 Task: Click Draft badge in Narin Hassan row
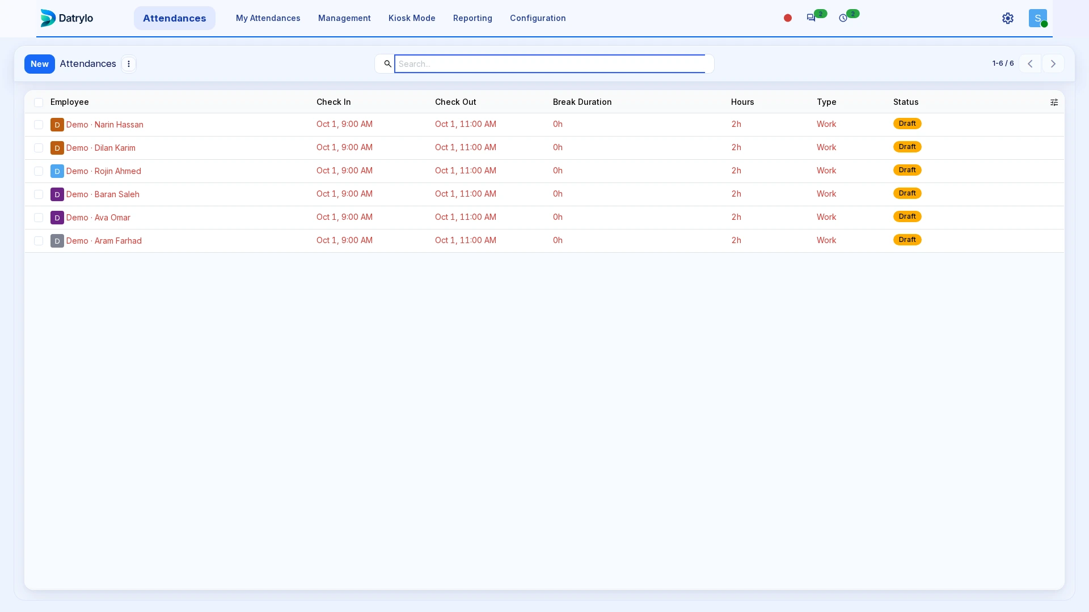[x=907, y=124]
